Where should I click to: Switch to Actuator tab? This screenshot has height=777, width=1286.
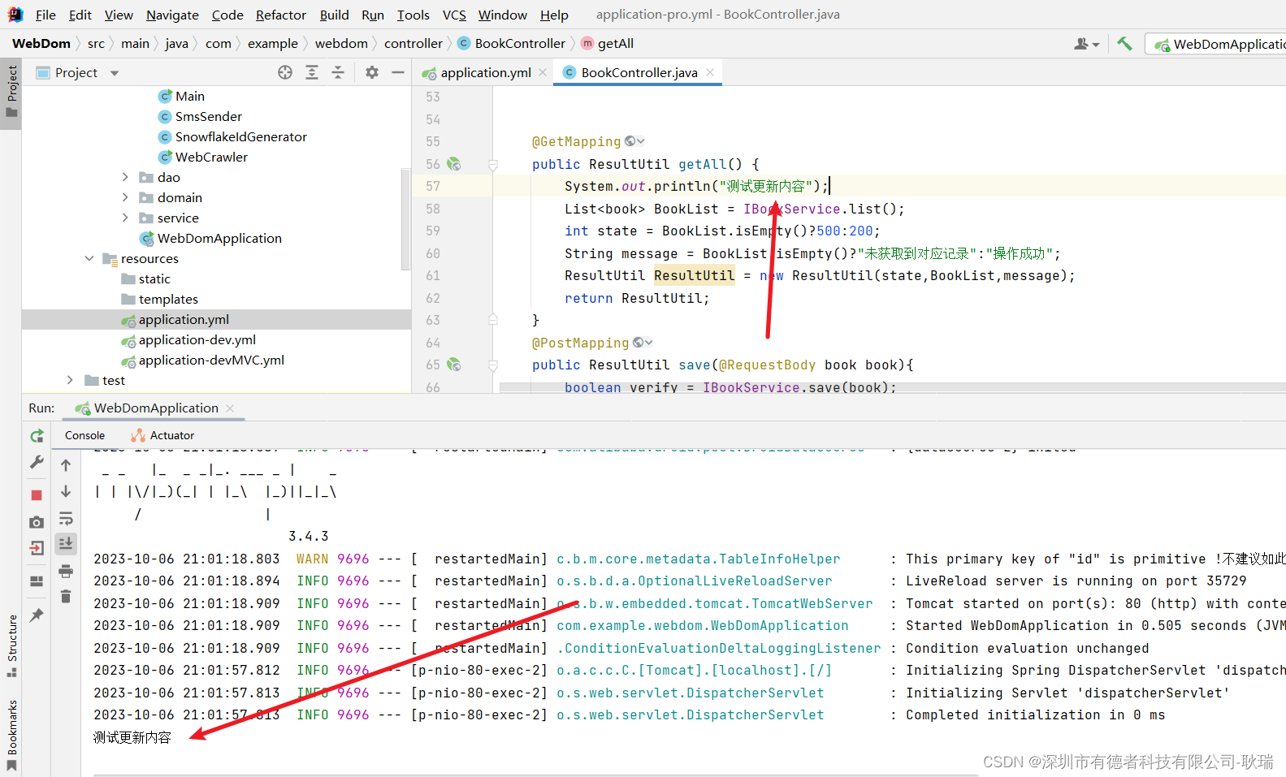[x=163, y=435]
